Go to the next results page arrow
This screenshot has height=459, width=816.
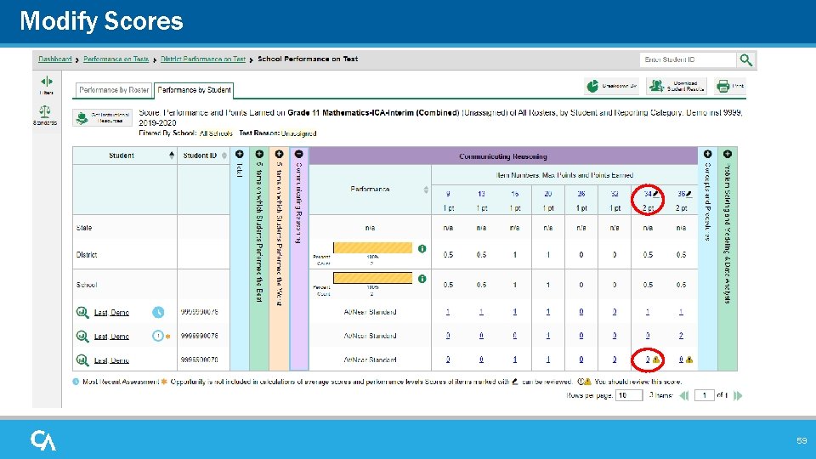(738, 395)
